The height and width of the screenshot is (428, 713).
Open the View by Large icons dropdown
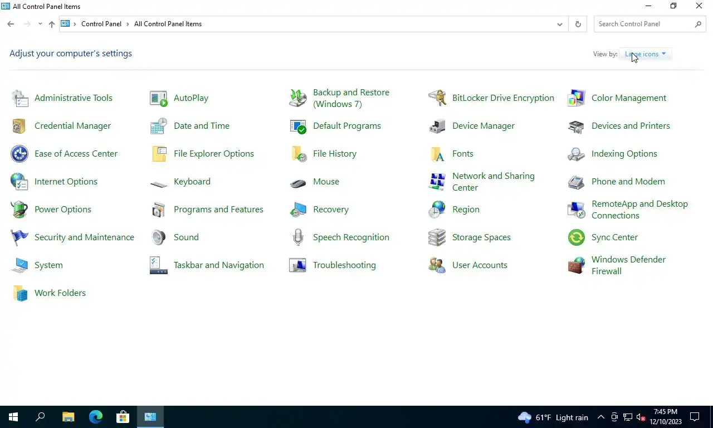[646, 54]
